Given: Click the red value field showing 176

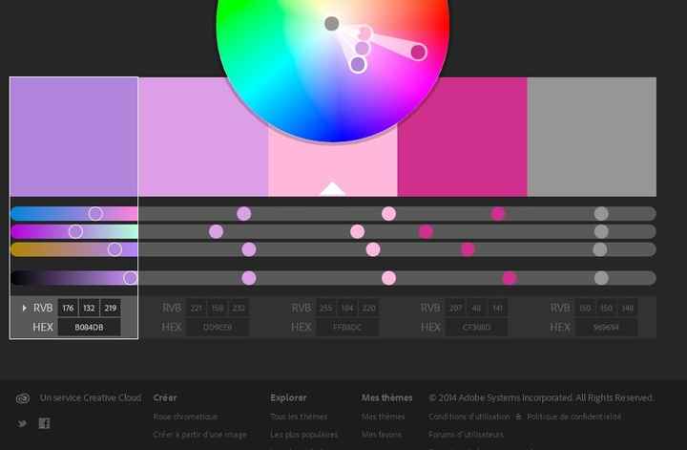Looking at the screenshot, I should point(68,308).
